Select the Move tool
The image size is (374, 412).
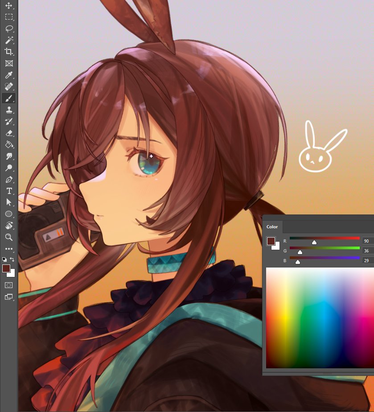pyautogui.click(x=8, y=5)
